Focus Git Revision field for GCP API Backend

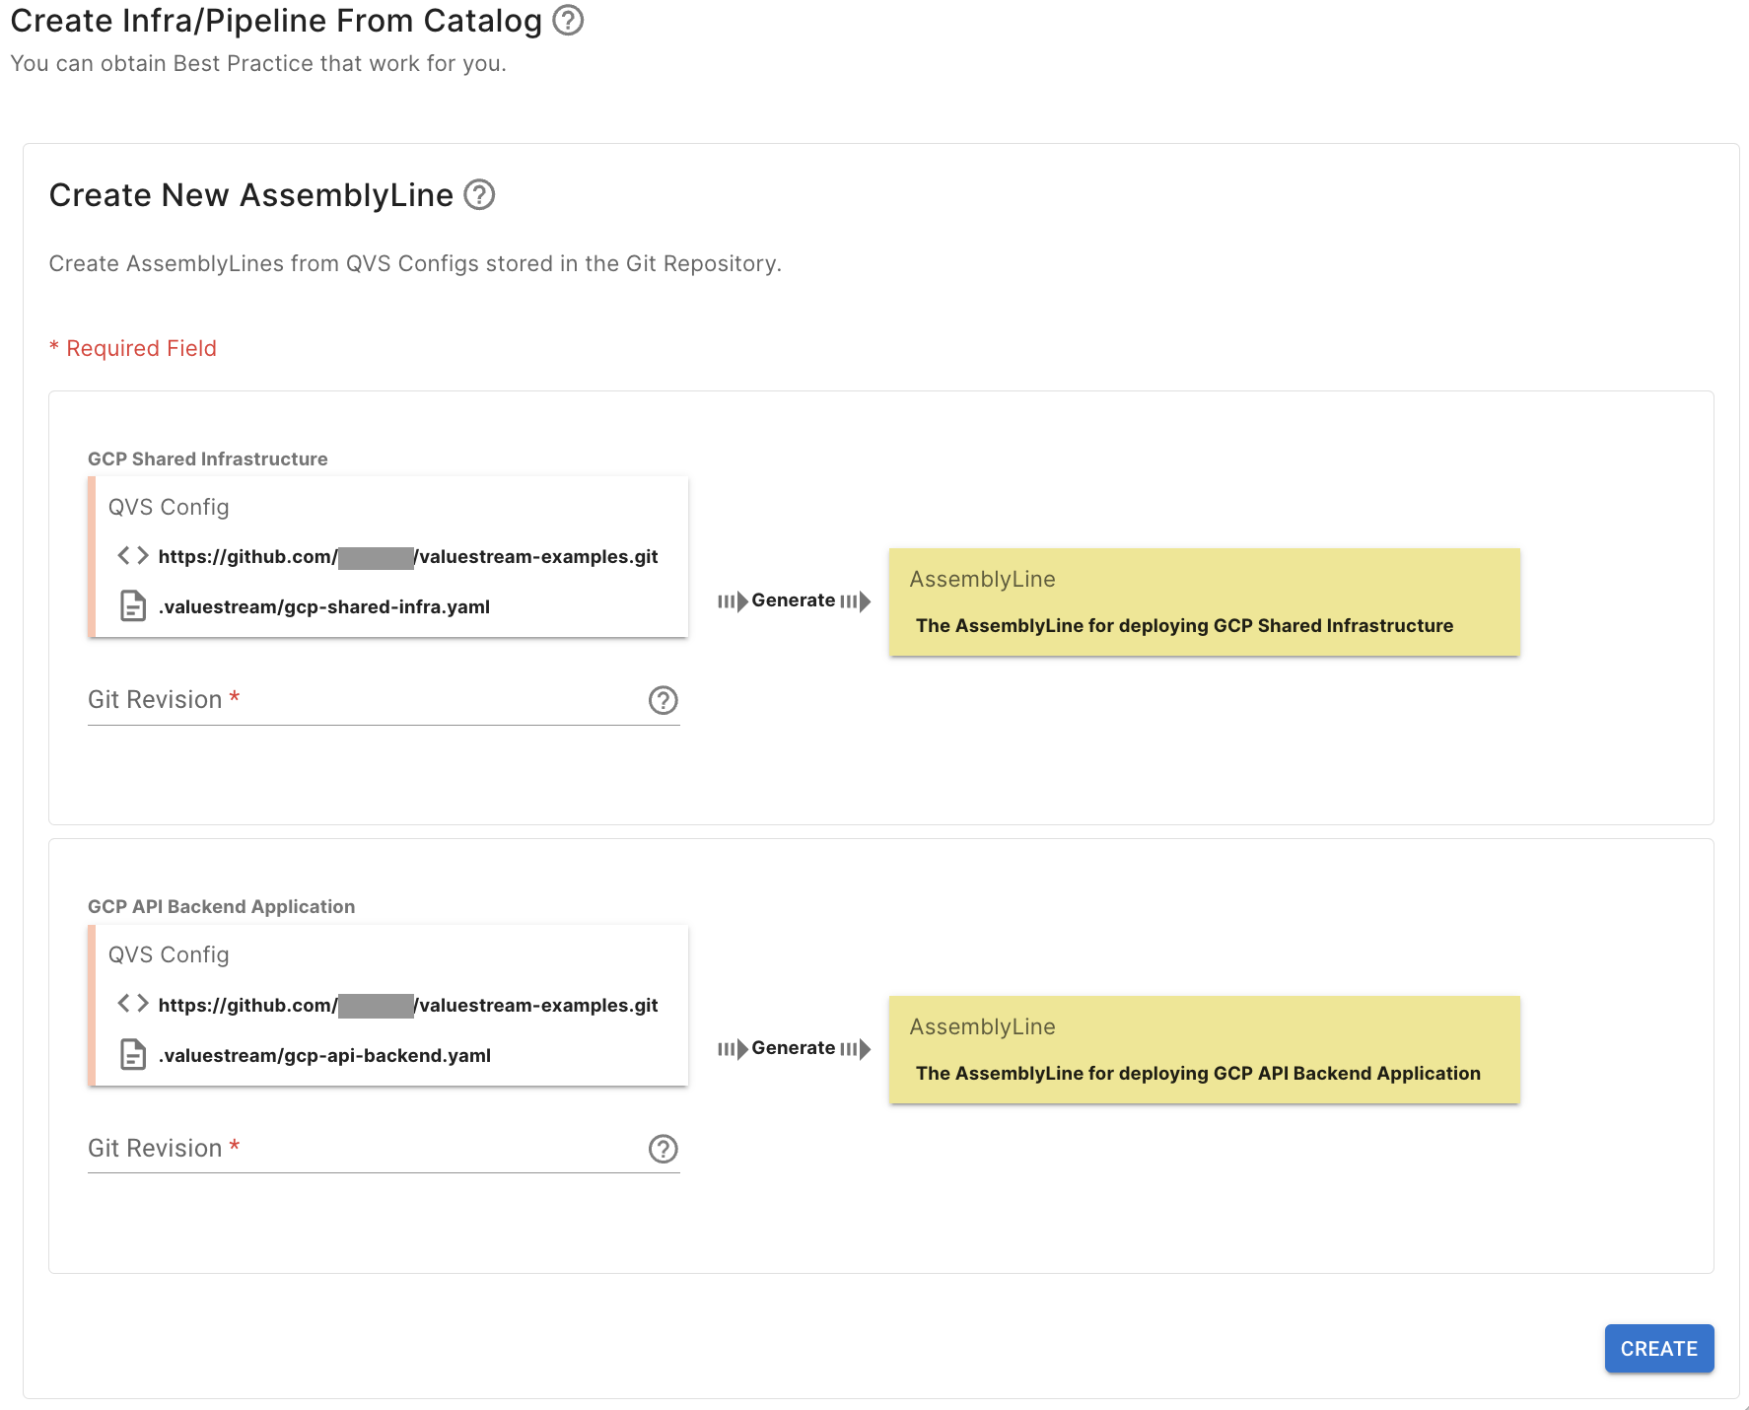tap(365, 1149)
